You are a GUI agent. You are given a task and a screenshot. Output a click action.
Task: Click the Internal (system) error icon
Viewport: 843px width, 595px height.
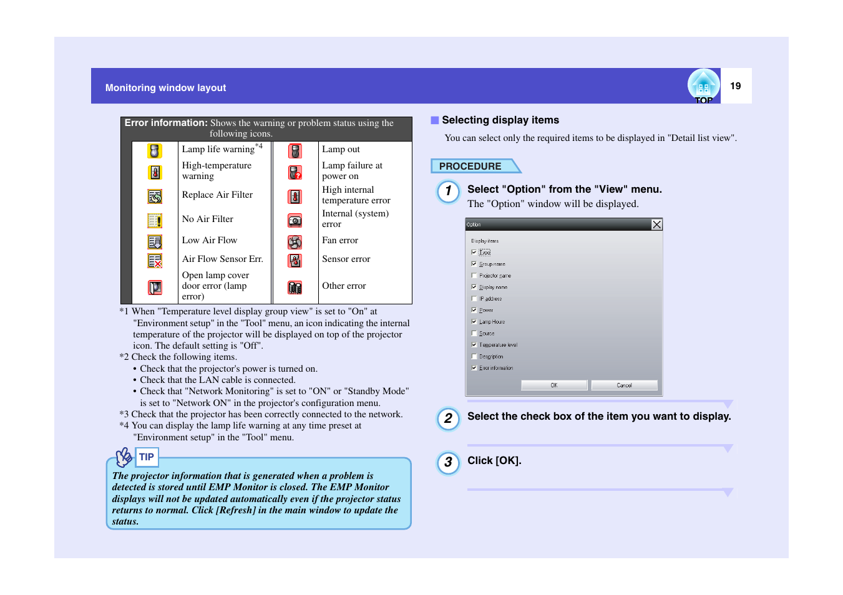295,221
